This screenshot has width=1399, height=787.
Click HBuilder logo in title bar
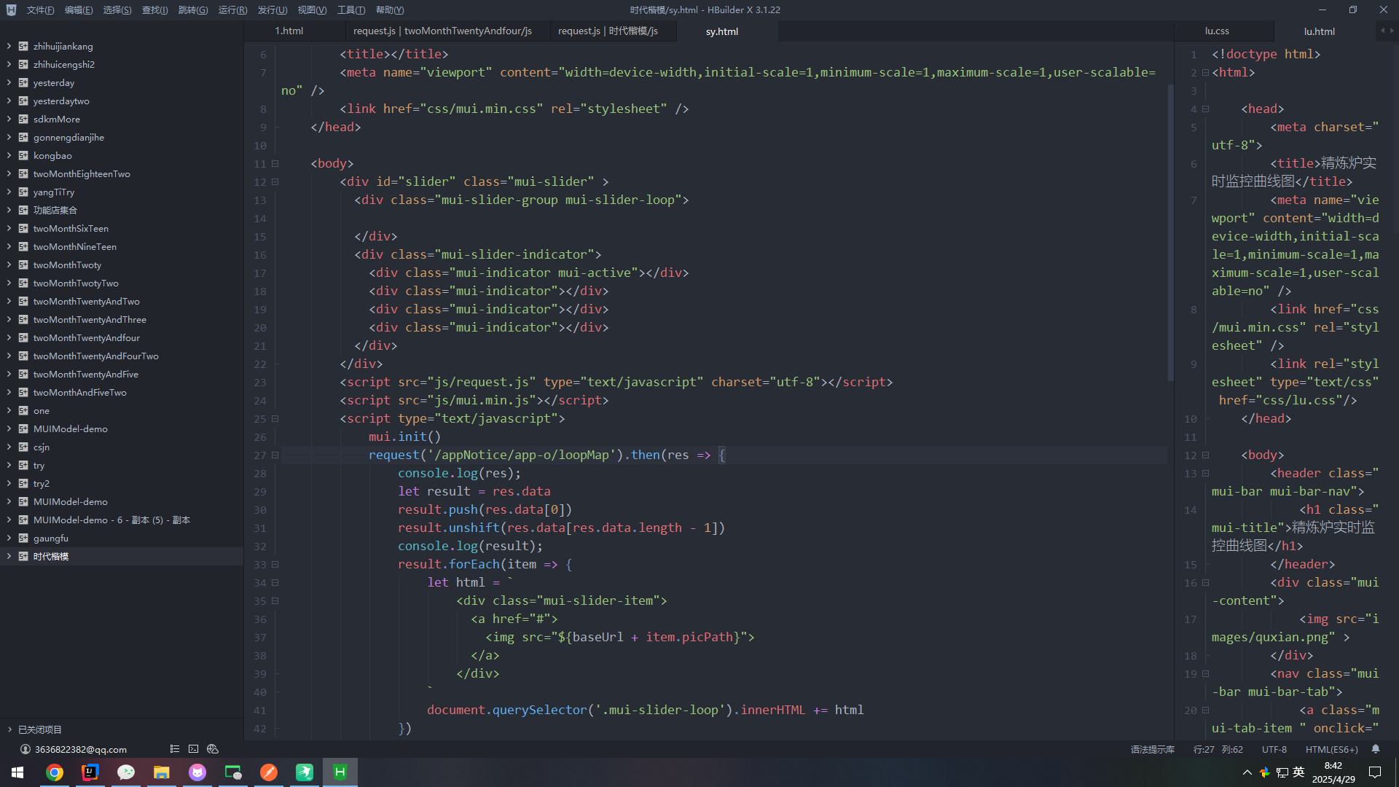11,9
